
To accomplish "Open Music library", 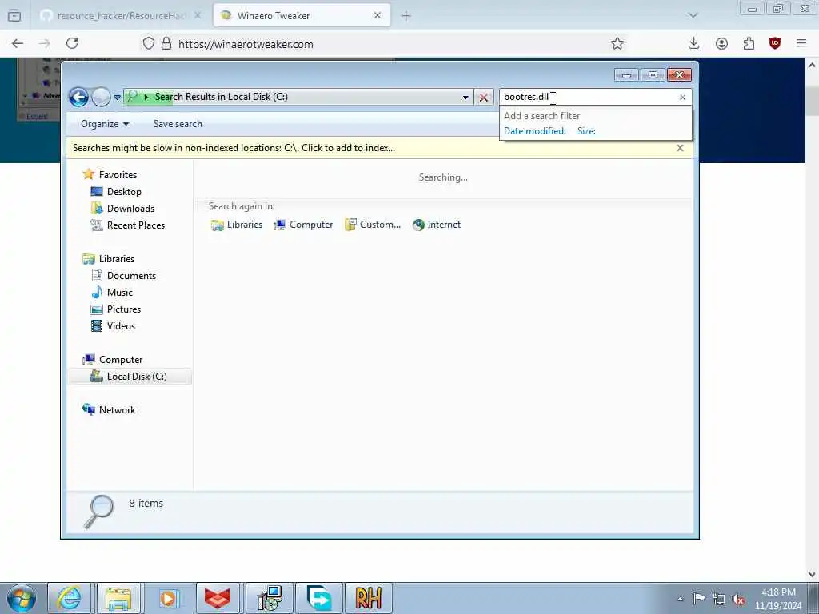I will coord(112,293).
